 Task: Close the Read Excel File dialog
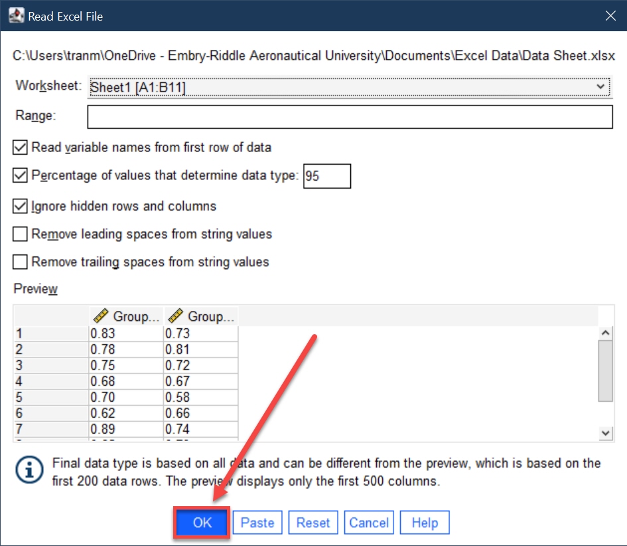[610, 16]
